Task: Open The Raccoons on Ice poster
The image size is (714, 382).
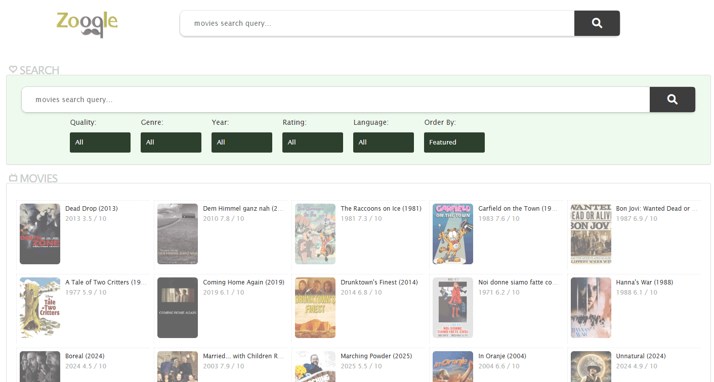Action: click(315, 234)
